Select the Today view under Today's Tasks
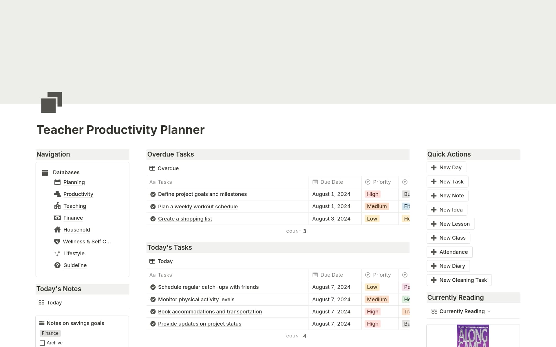This screenshot has height=347, width=556. coord(165,261)
